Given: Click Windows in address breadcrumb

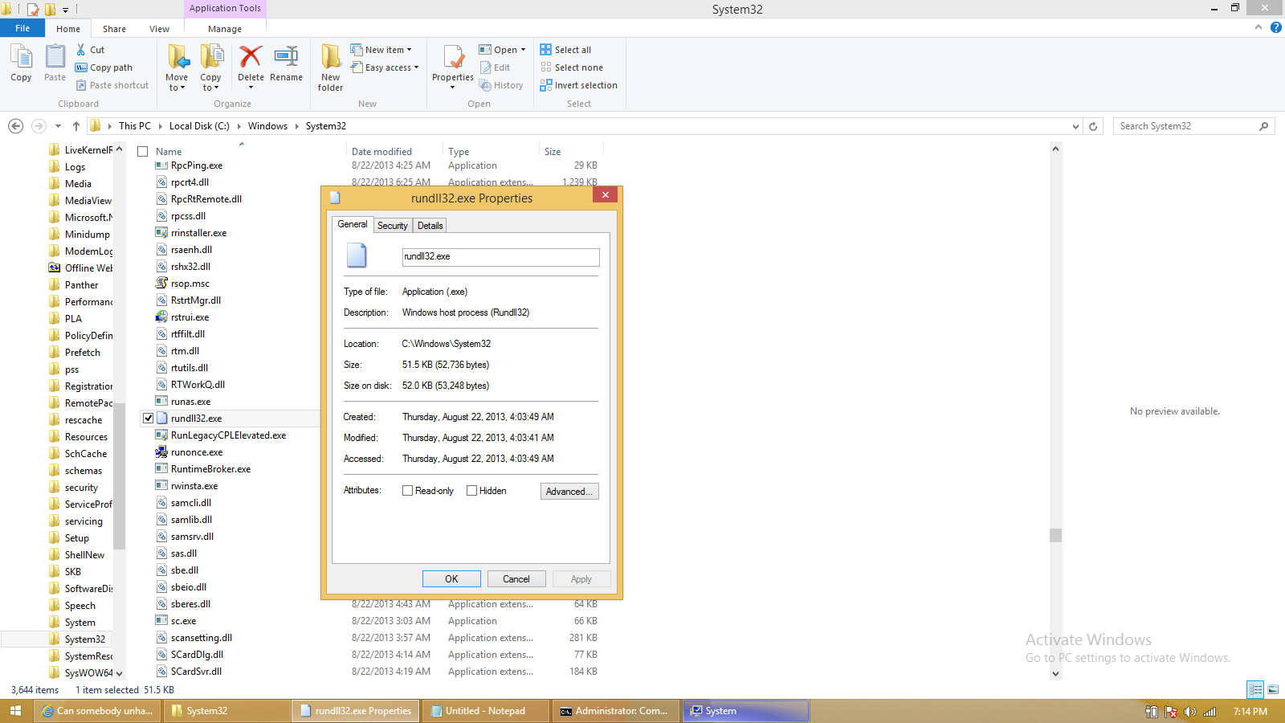Looking at the screenshot, I should [267, 126].
